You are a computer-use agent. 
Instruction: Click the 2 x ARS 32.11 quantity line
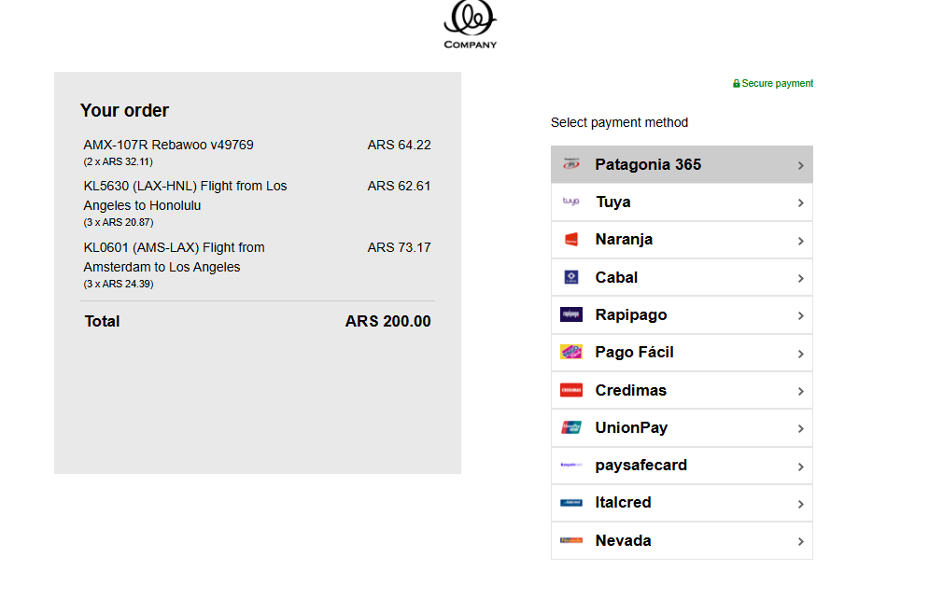click(x=118, y=161)
